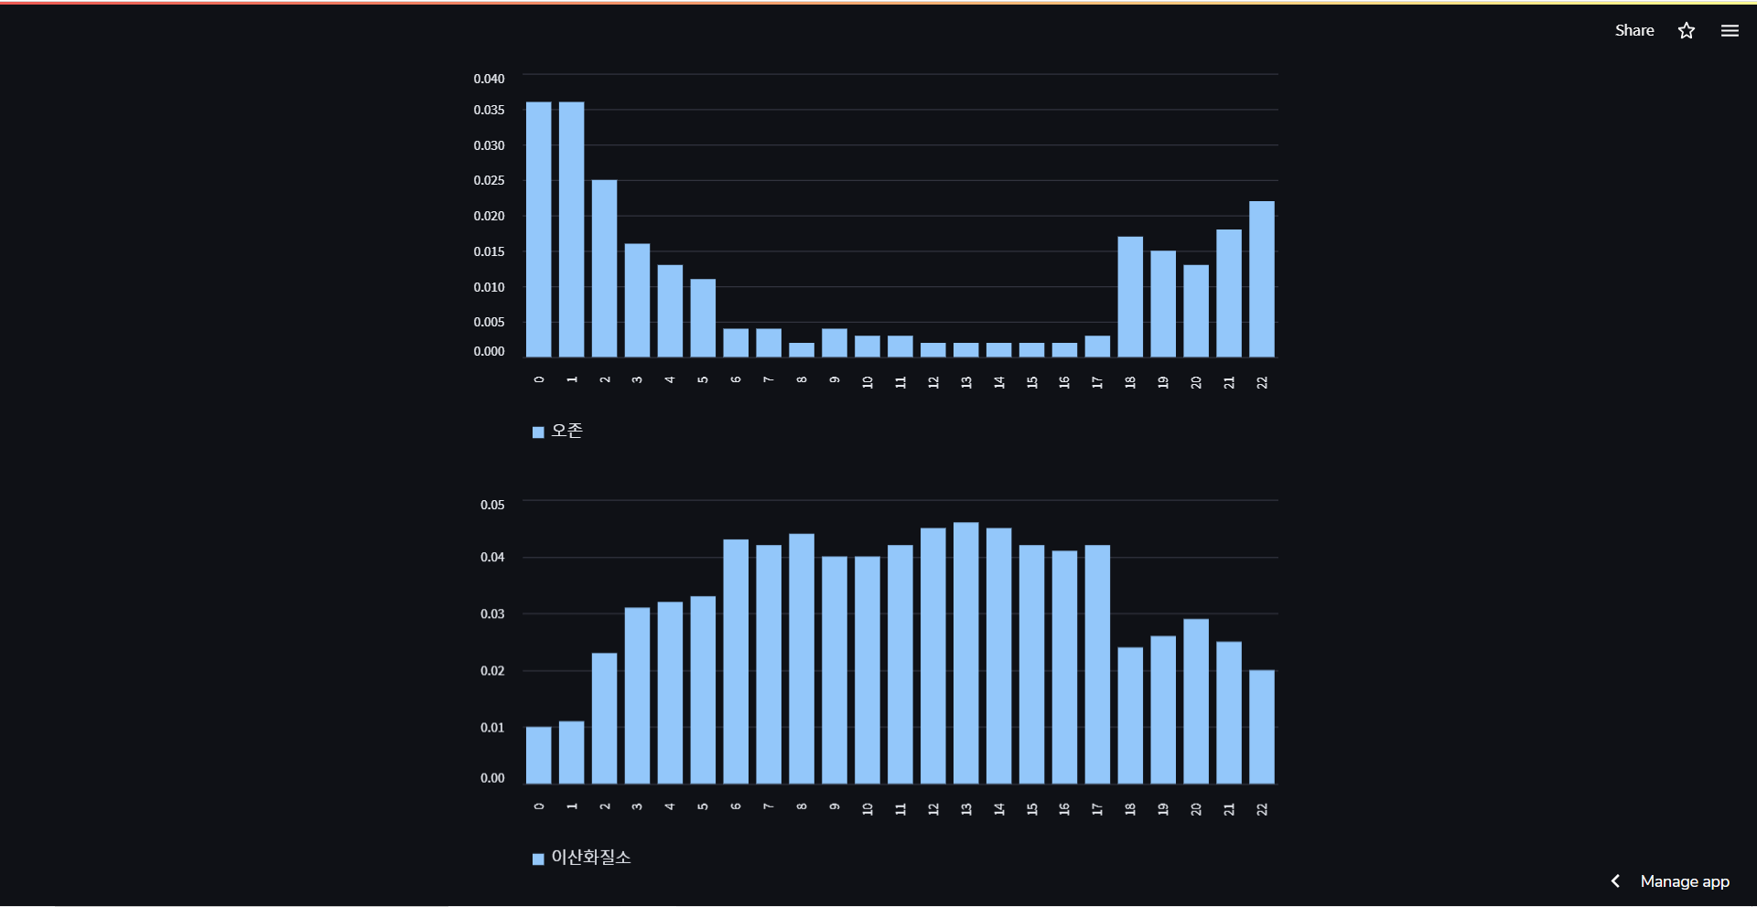1757x907 pixels.
Task: Click the 오존 legend color swatch
Action: (x=538, y=432)
